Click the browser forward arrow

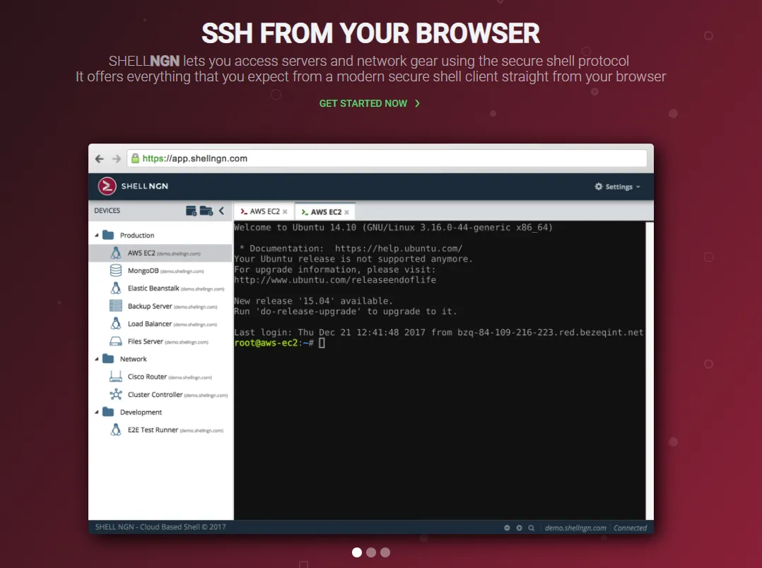[x=116, y=159]
